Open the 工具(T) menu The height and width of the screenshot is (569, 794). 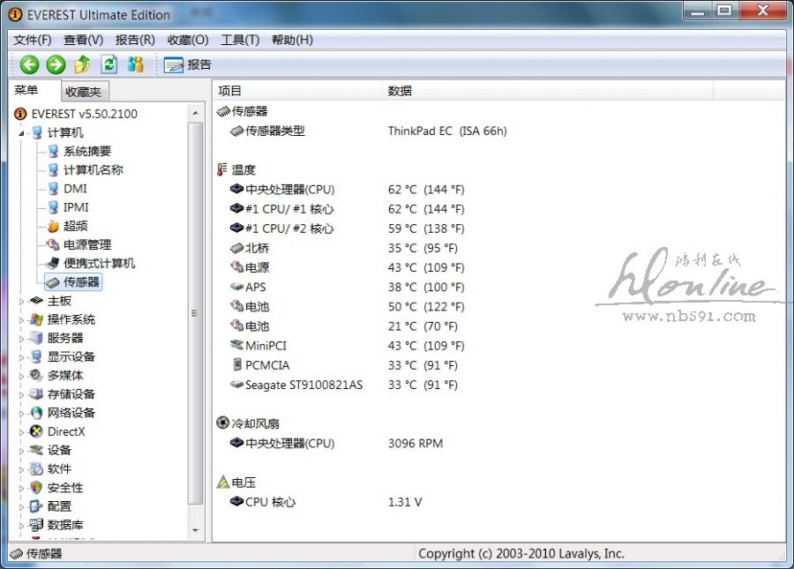click(x=240, y=40)
